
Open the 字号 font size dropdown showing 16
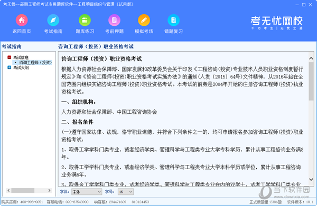(x=126, y=192)
